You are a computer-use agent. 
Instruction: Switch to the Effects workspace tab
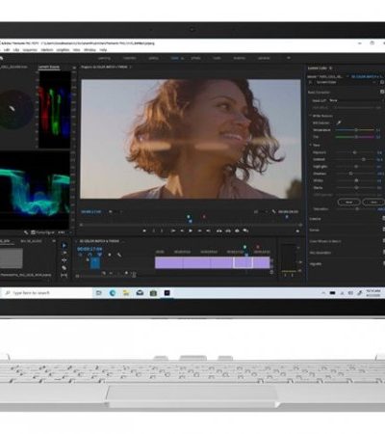195,58
